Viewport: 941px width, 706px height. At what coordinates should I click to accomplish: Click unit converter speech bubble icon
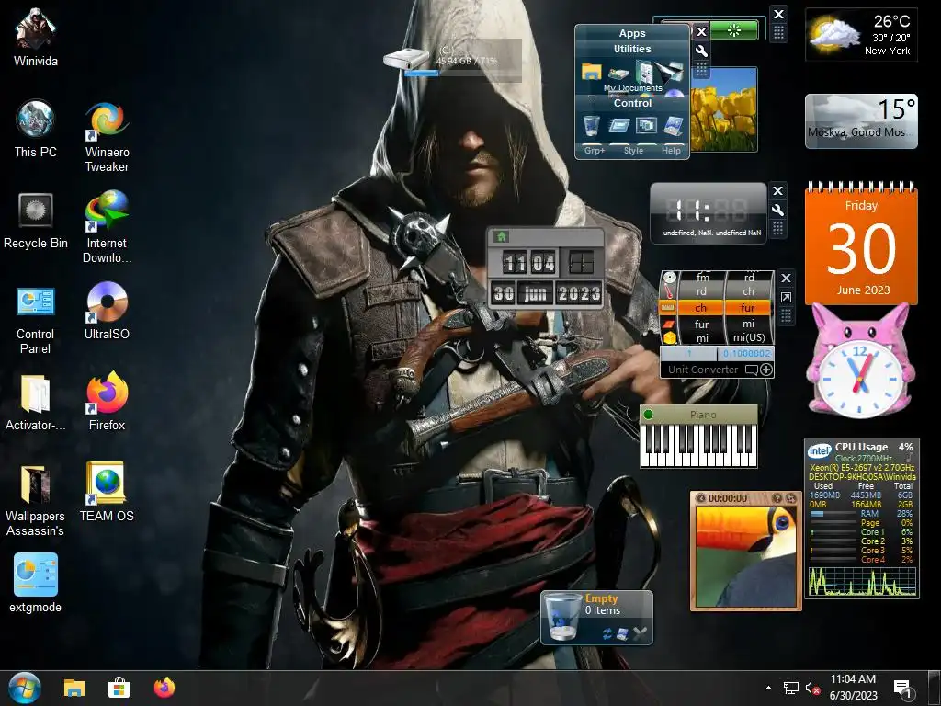[x=752, y=370]
